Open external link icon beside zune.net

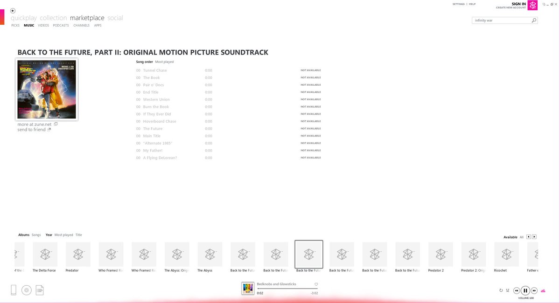(56, 124)
